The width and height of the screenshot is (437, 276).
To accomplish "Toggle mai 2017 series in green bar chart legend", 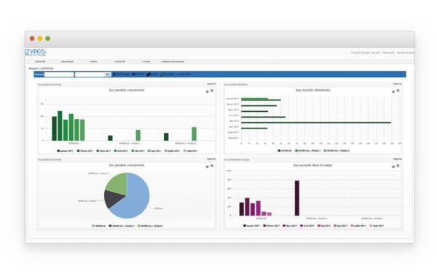I will tap(138, 150).
